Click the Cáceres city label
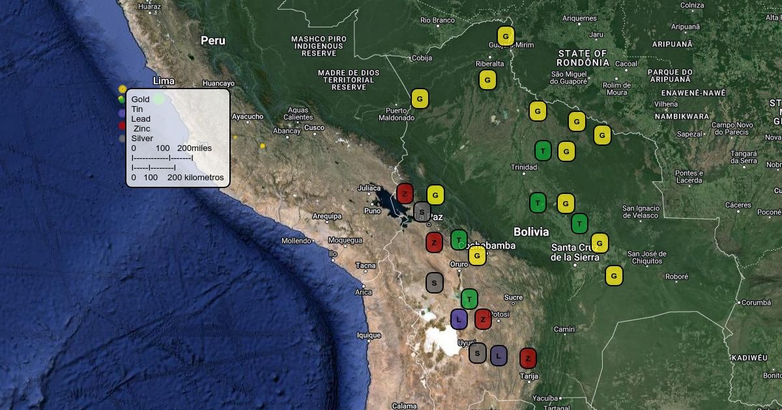The height and width of the screenshot is (410, 782). coord(738,204)
